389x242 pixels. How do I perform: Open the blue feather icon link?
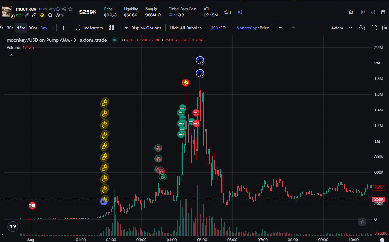[x=27, y=15]
